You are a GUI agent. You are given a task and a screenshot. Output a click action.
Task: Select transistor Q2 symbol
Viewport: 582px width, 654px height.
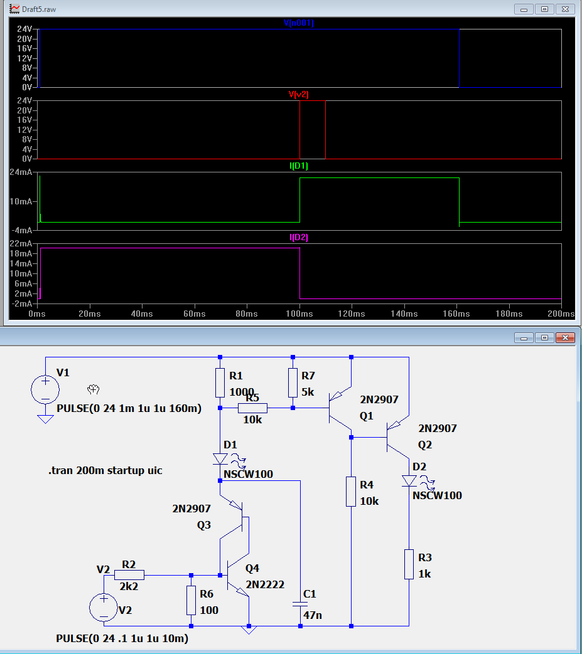[x=397, y=437]
